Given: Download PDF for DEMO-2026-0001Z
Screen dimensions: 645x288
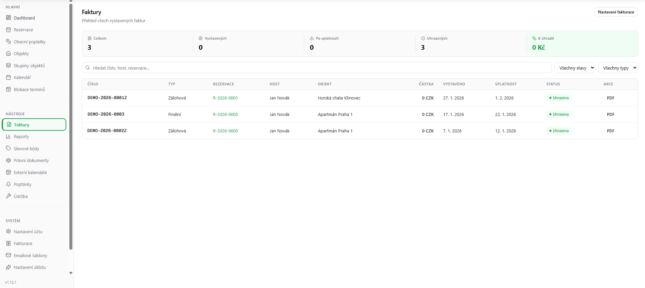Looking at the screenshot, I should click(x=610, y=98).
